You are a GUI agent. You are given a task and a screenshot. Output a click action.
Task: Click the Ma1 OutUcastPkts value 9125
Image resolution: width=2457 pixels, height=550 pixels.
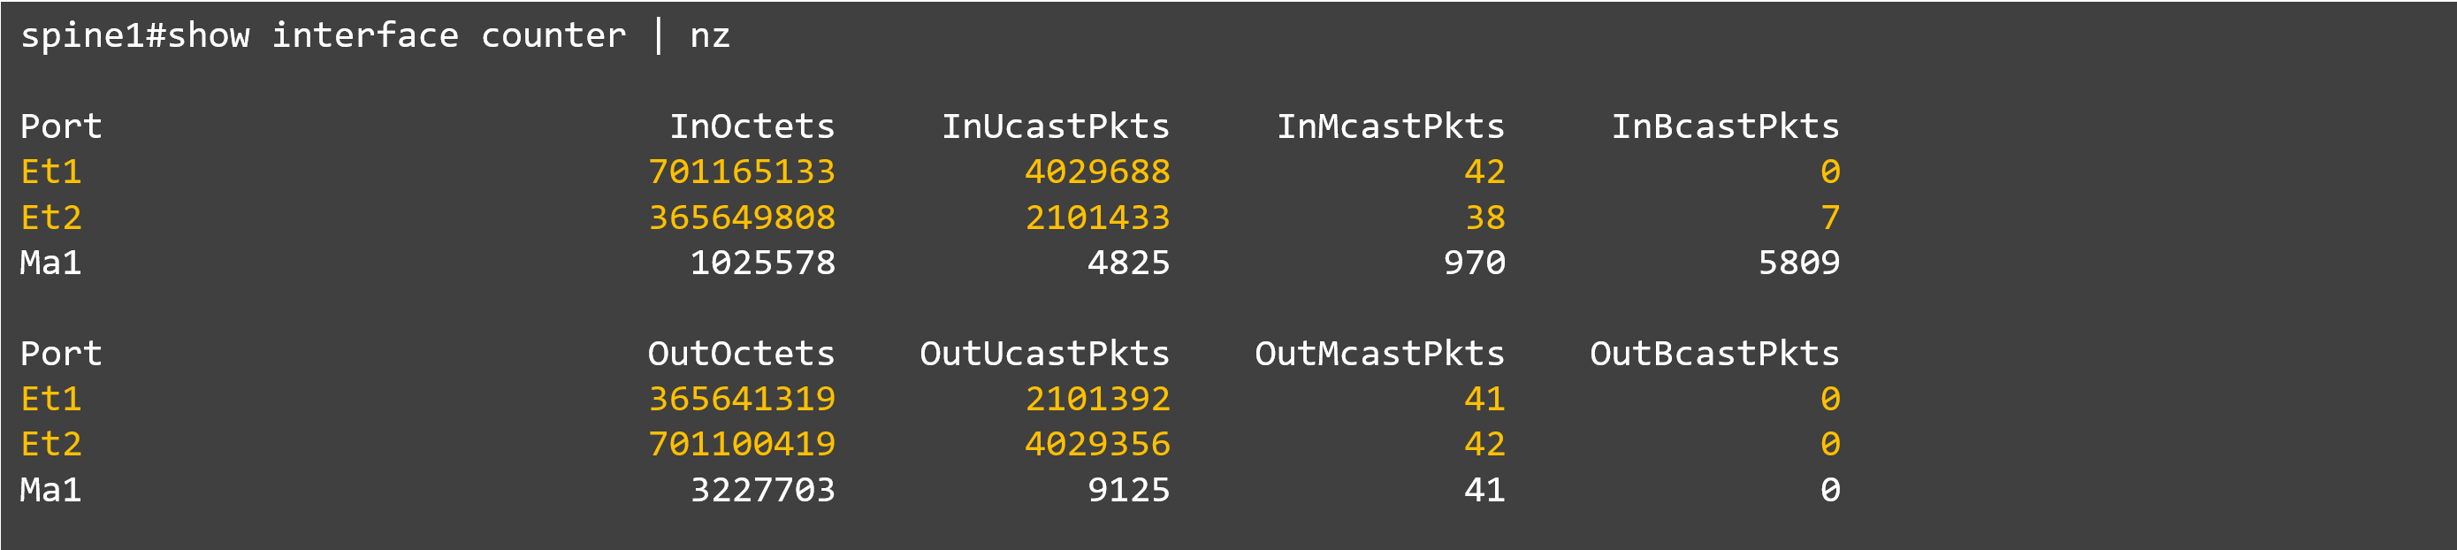click(x=1127, y=490)
